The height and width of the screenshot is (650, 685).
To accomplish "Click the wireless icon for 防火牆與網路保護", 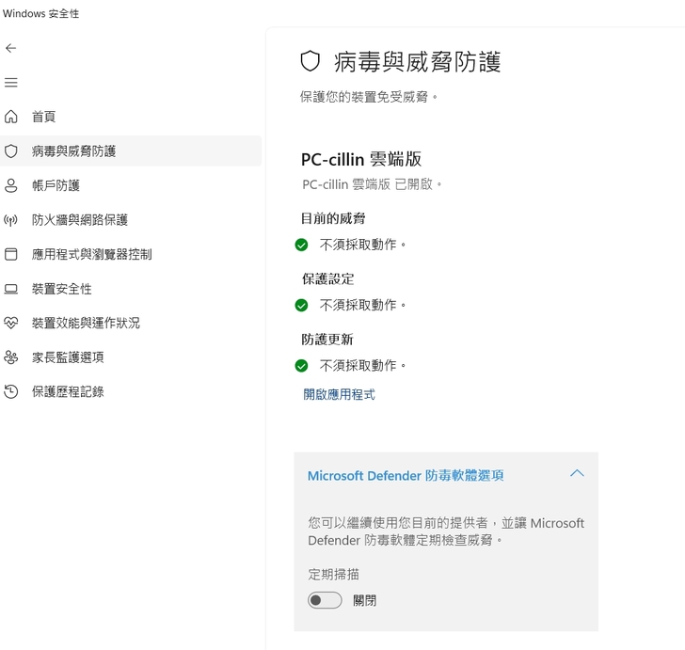I will pos(11,220).
